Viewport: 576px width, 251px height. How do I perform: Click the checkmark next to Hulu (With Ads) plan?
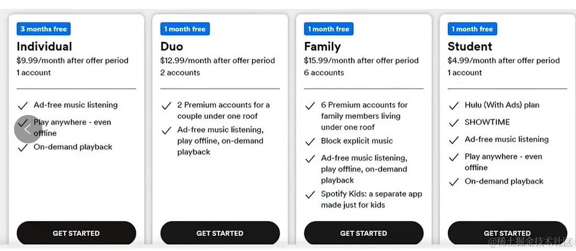click(454, 106)
